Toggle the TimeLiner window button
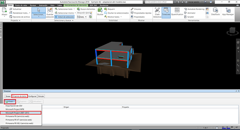The width and height of the screenshot is (240, 130). pos(166,13)
